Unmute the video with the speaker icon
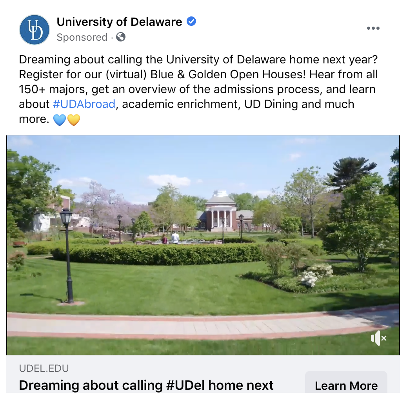Screen dimensions: 407x407 pyautogui.click(x=378, y=338)
